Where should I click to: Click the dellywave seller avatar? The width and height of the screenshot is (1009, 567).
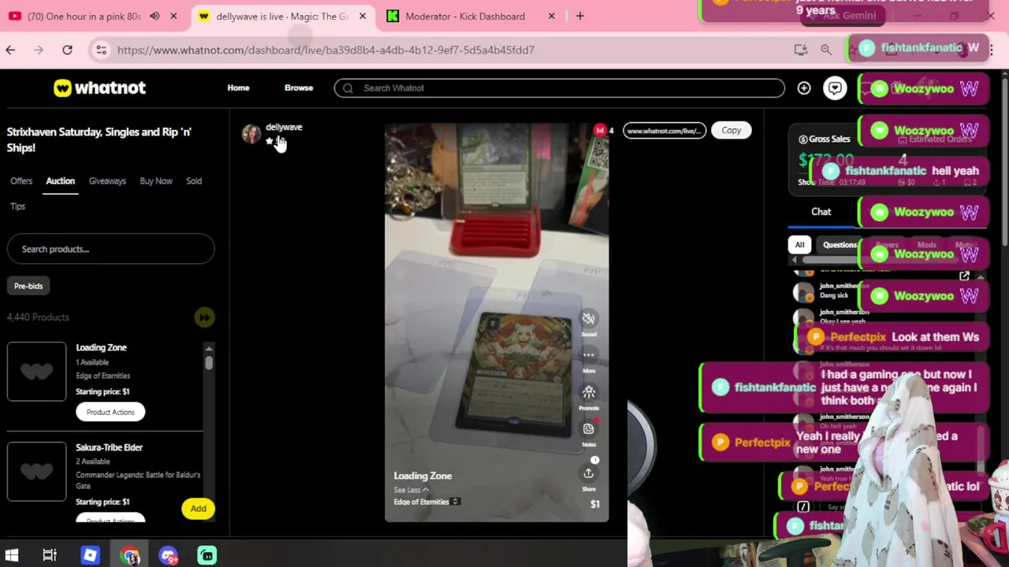251,134
